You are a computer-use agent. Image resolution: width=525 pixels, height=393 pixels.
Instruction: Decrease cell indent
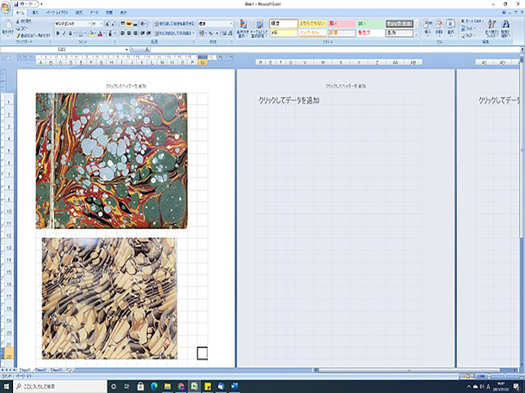coord(142,33)
